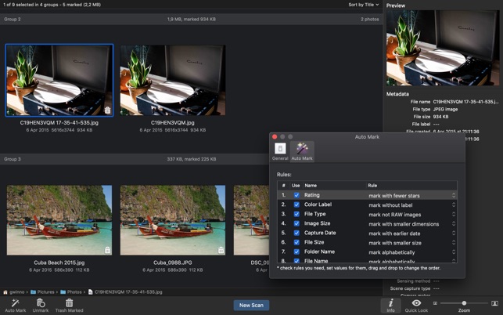
Task: Click the Group 3 header
Action: click(135, 159)
